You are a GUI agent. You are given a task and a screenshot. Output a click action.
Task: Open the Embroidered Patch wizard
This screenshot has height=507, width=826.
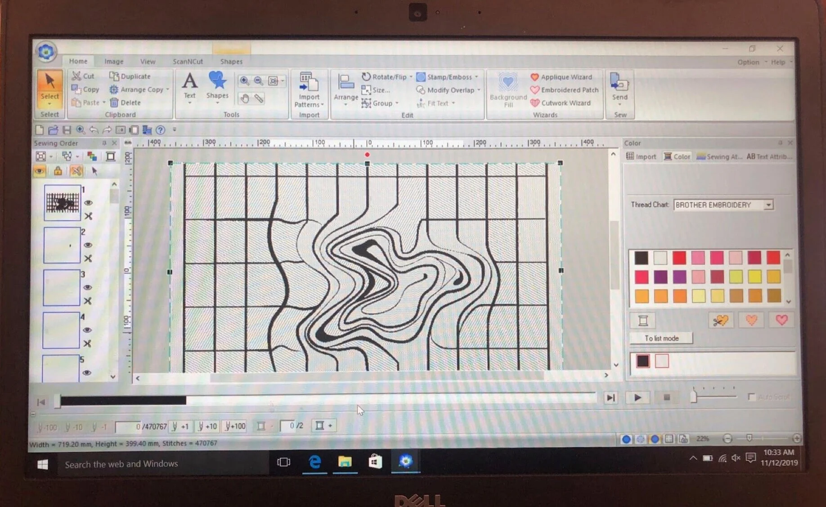click(565, 90)
